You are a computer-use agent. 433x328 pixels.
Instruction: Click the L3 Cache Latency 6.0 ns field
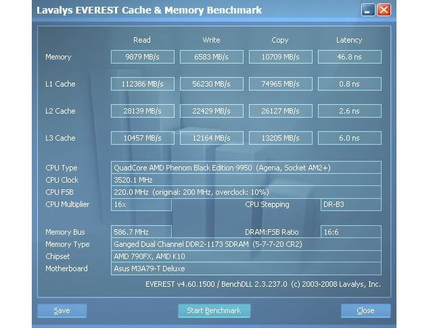click(x=350, y=139)
